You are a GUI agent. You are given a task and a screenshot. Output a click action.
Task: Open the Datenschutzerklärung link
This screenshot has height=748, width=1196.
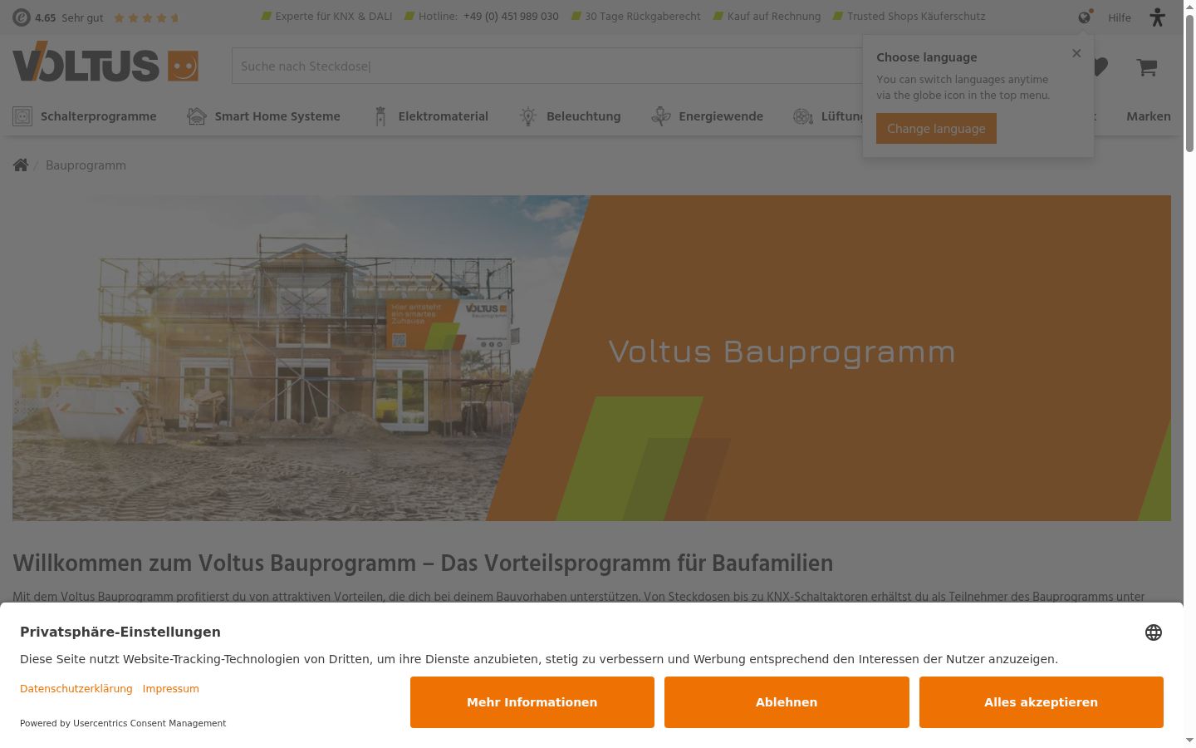[76, 688]
